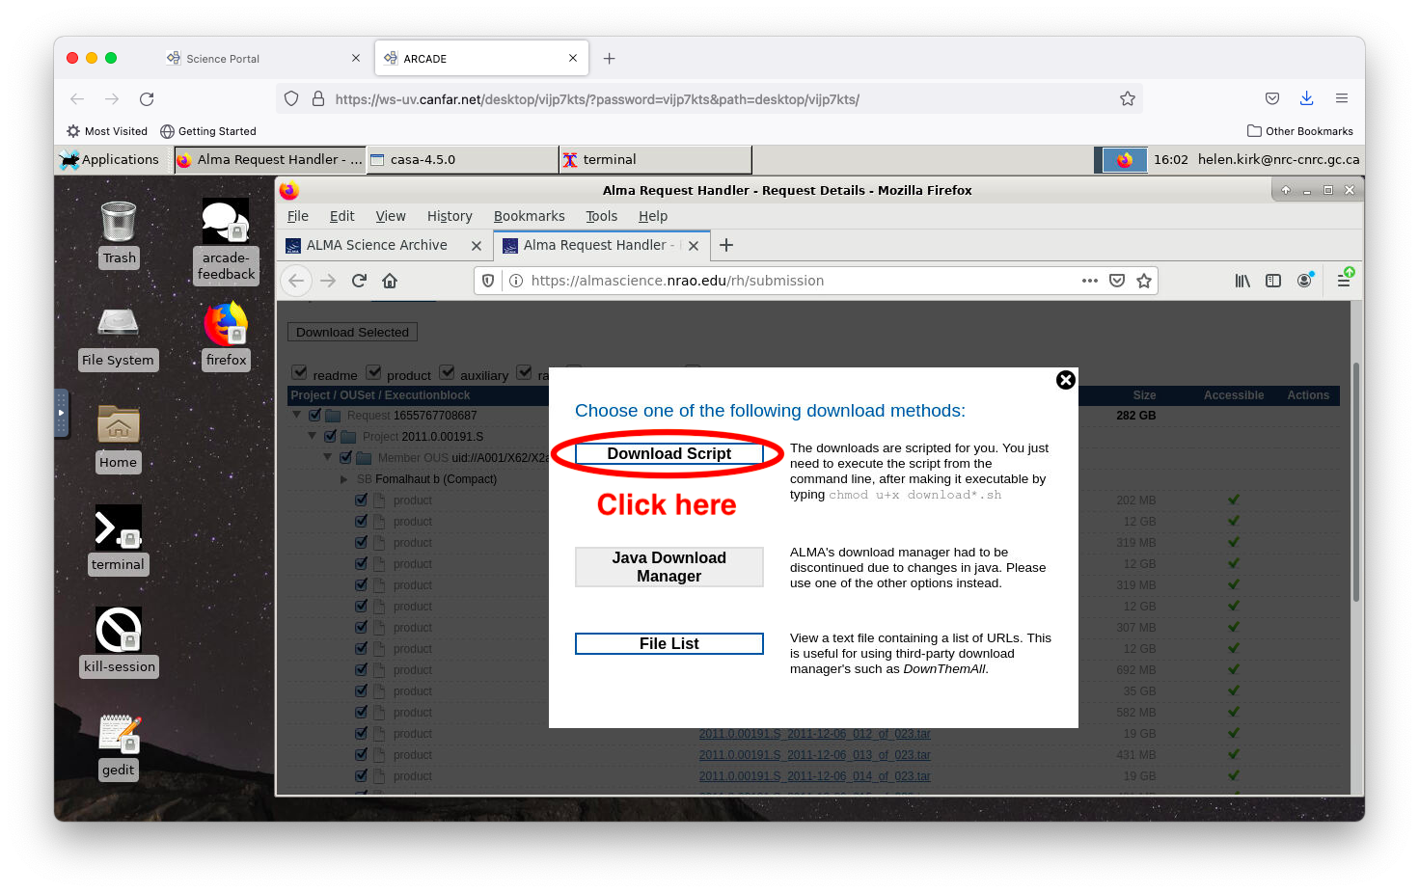
Task: Show site information for almascience page
Action: tap(516, 281)
